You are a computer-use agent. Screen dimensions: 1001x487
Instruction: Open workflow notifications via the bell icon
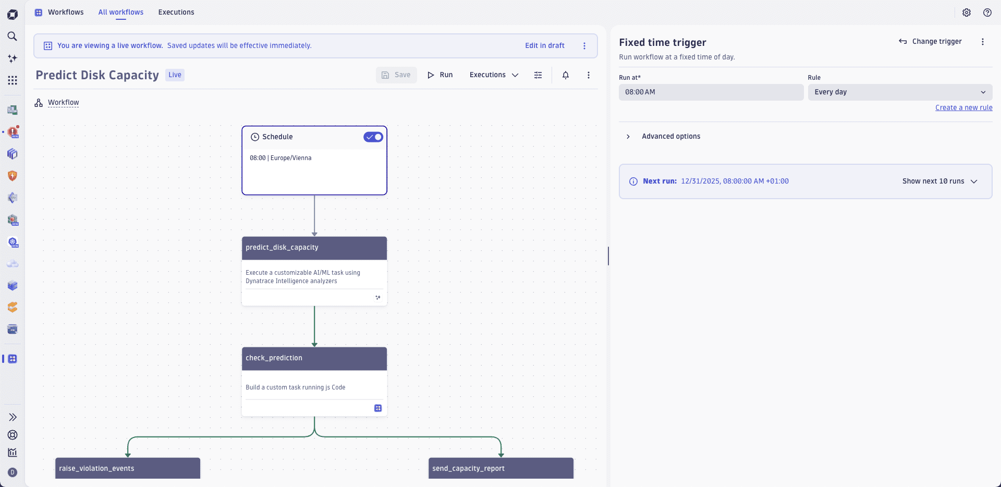[x=566, y=75]
